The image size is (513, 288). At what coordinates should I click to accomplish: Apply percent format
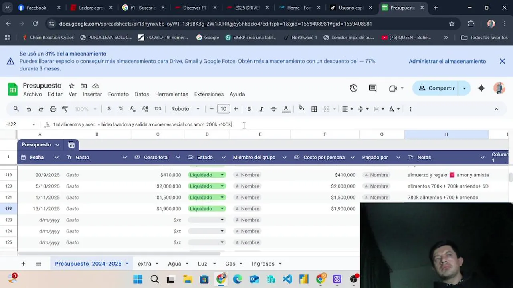click(121, 109)
